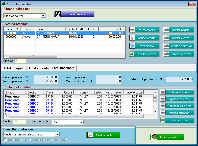Click the binoculars icon on Buscar creditos
Viewport: 198px width, 146px height.
click(x=58, y=14)
